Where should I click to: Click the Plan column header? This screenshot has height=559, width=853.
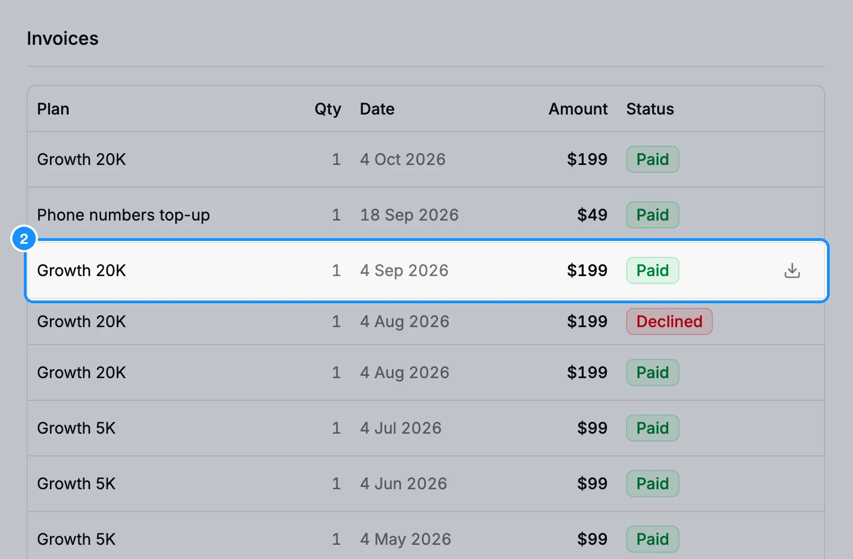tap(53, 109)
